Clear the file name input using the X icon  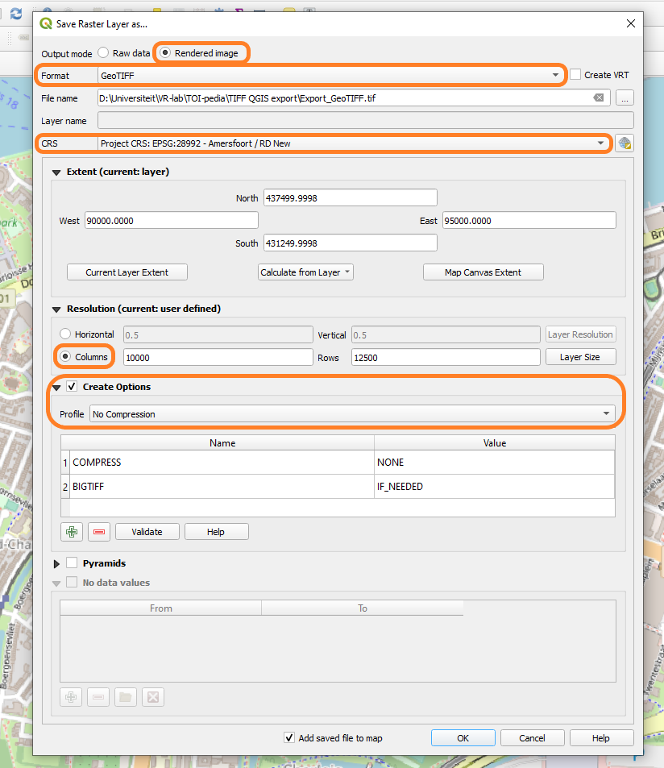point(598,98)
